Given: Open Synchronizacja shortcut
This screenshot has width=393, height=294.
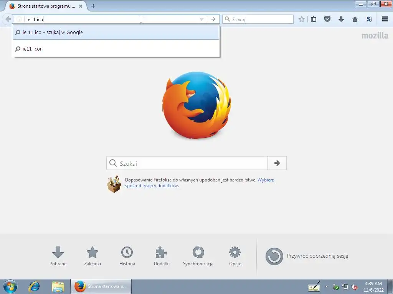Looking at the screenshot, I should click(198, 256).
